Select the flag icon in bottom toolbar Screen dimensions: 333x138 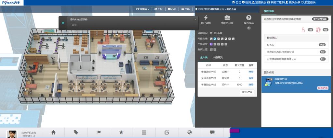[99, 132]
